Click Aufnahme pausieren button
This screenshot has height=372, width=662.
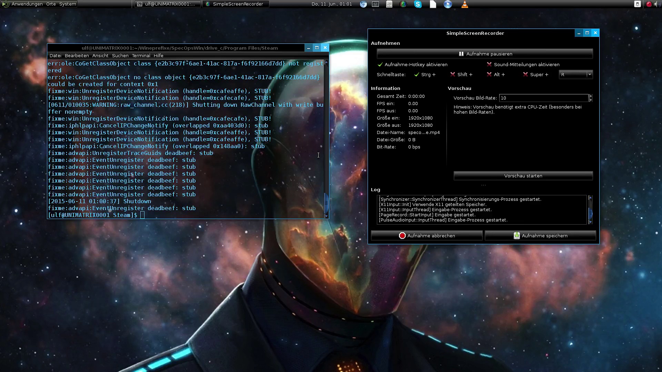point(485,54)
